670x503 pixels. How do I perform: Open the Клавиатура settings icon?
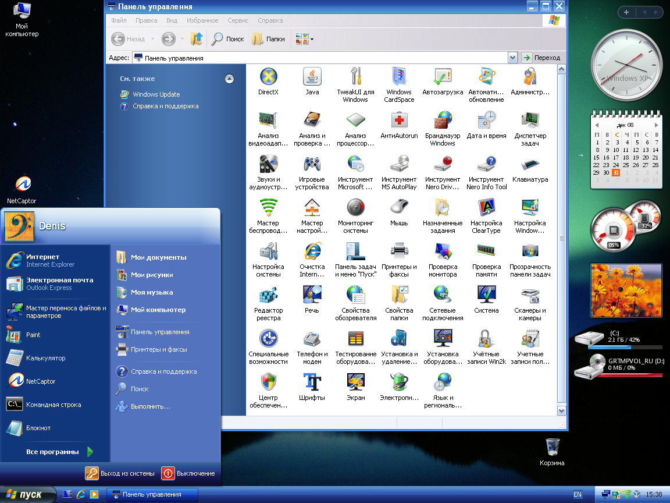tap(530, 168)
